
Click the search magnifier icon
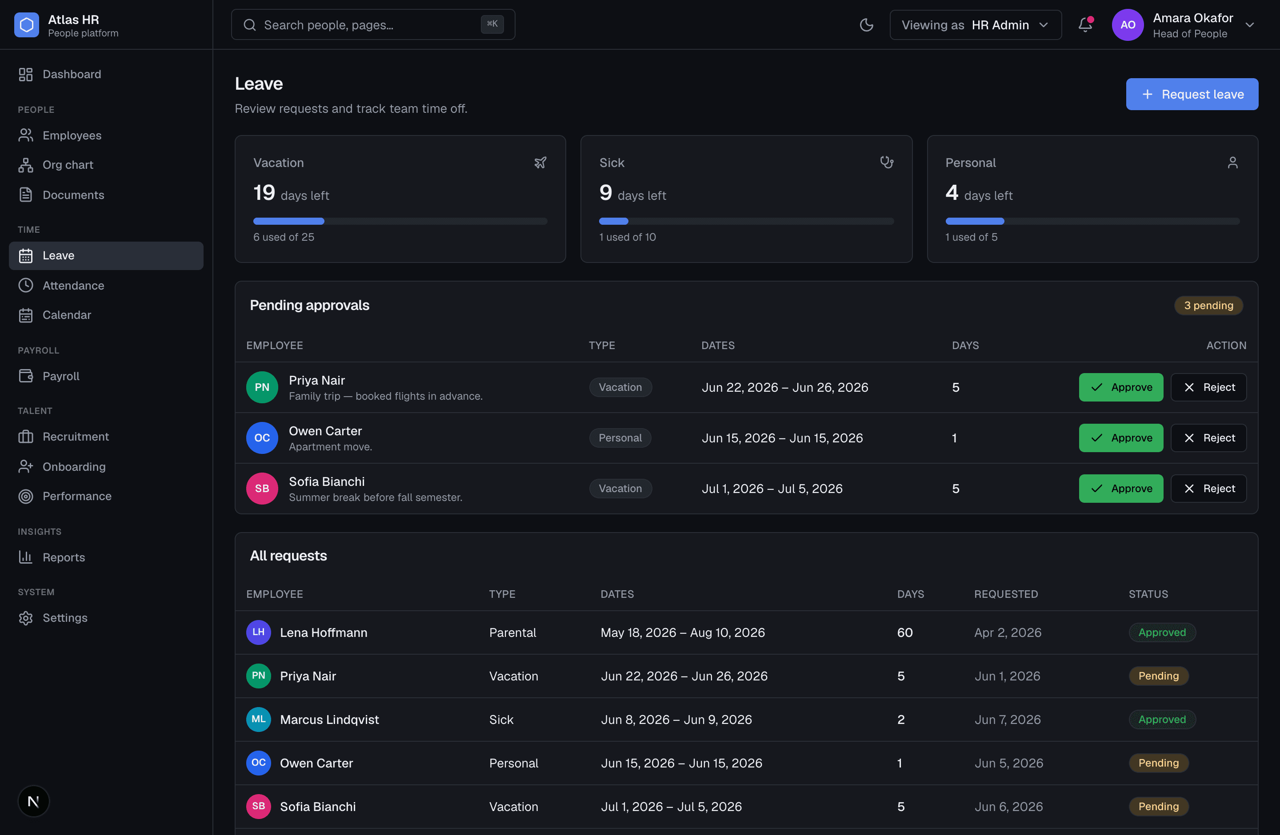point(249,25)
